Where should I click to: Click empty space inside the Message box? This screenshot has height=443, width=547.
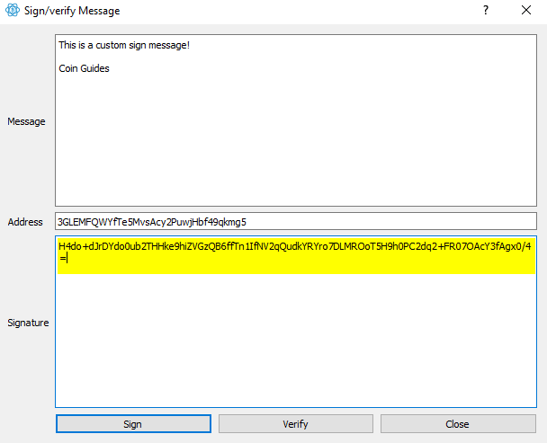click(x=297, y=144)
